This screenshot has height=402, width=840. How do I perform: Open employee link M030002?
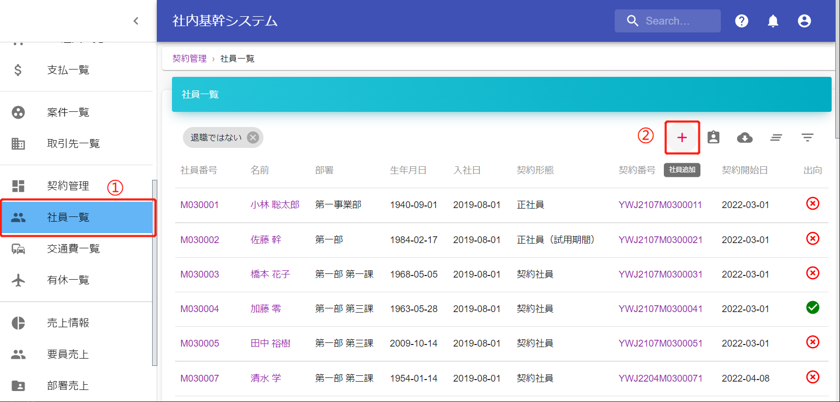(x=200, y=240)
